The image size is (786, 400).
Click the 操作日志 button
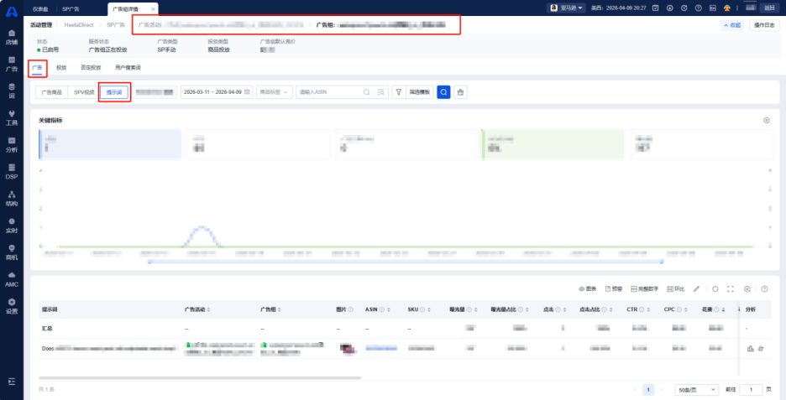click(x=764, y=25)
